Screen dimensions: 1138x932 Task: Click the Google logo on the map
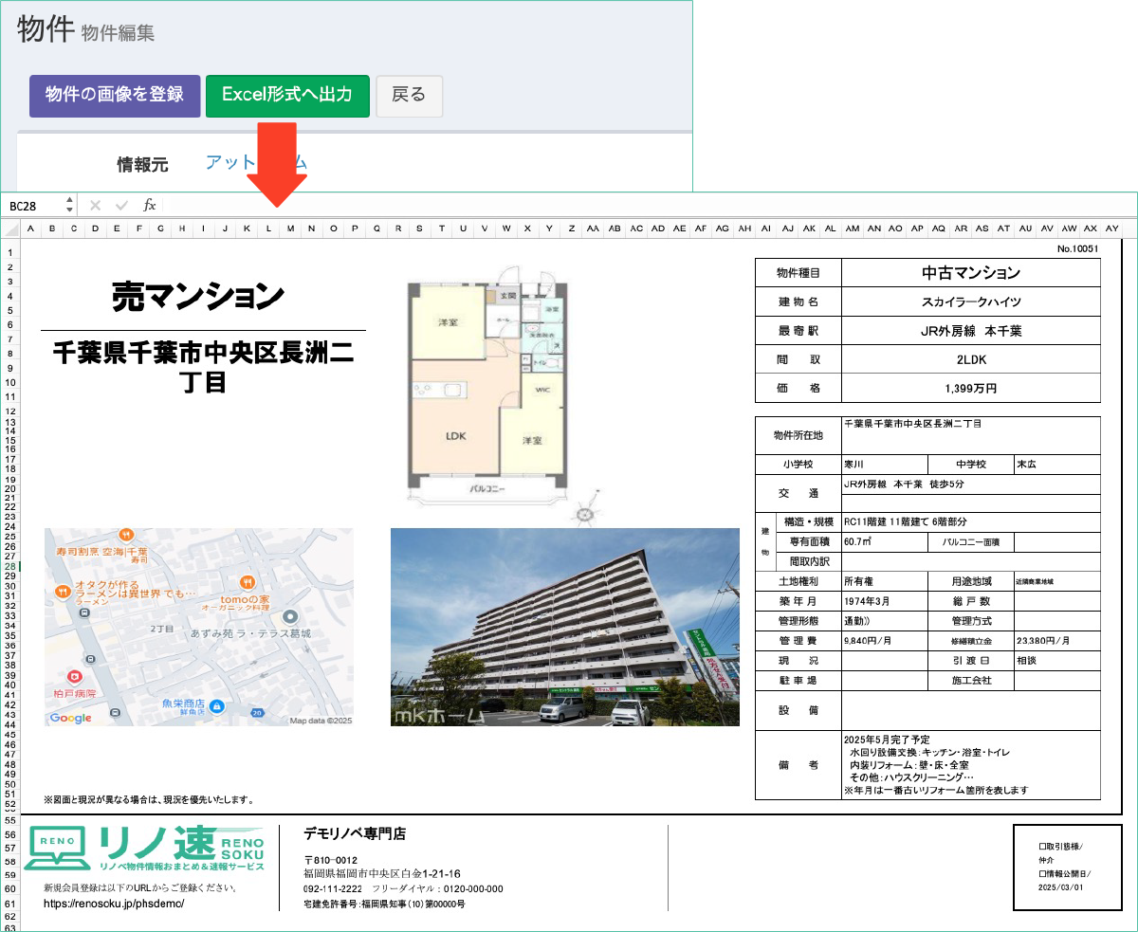click(x=71, y=718)
